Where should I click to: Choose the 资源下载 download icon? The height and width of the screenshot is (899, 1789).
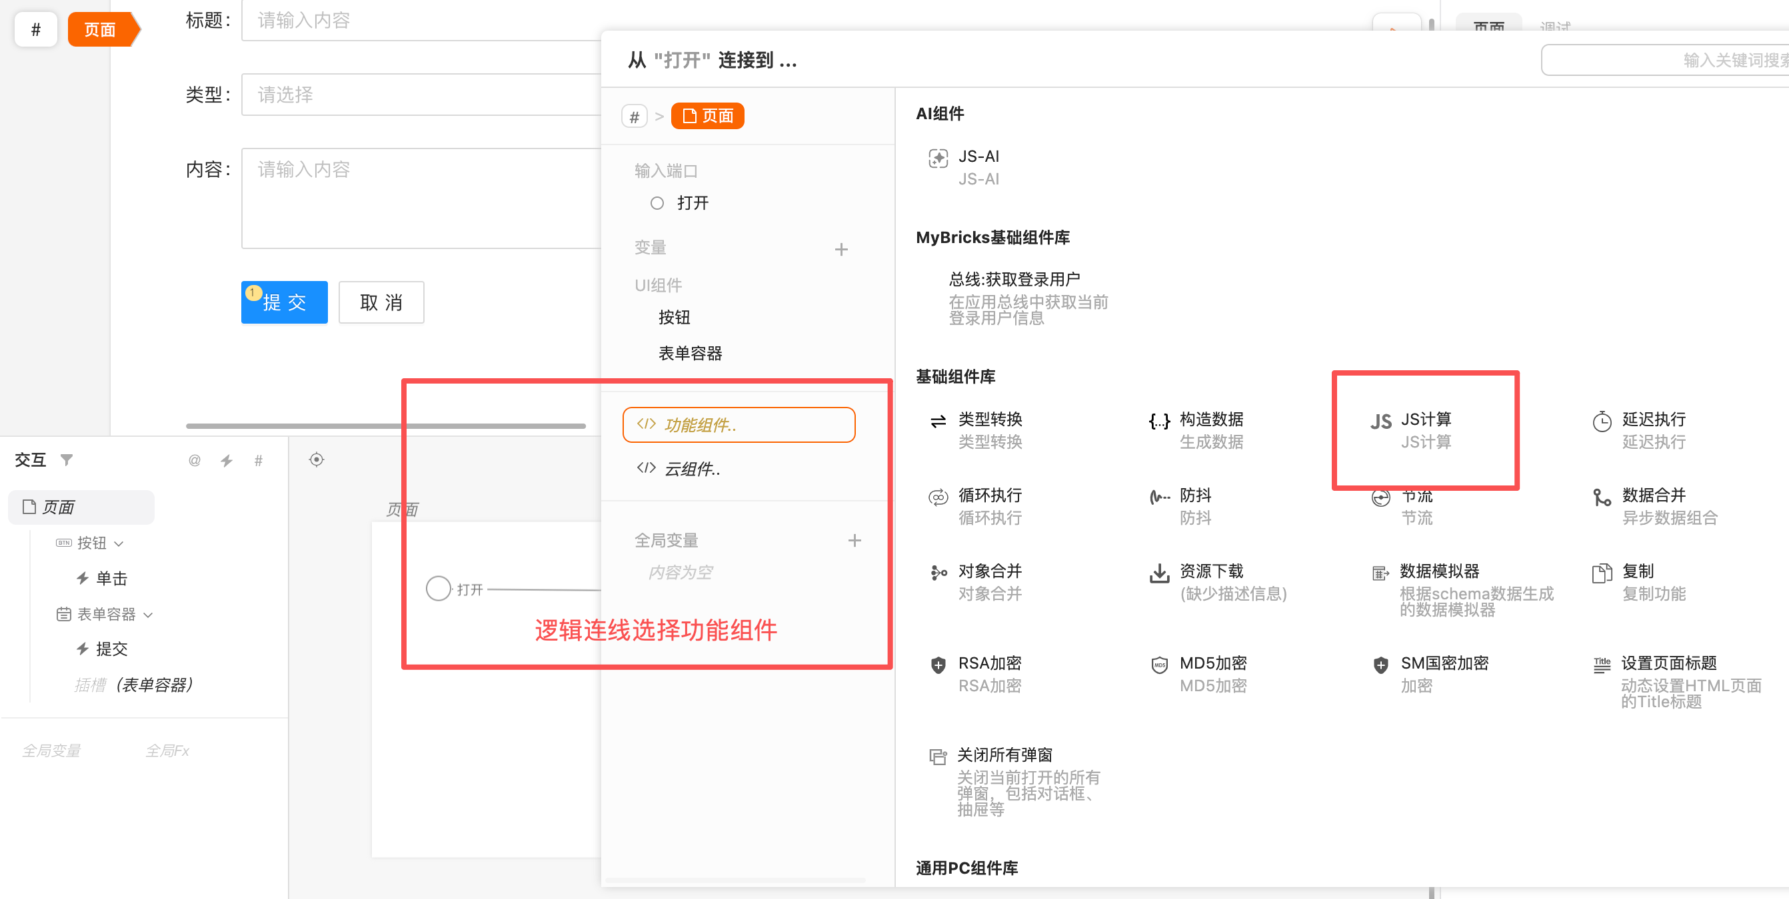click(1158, 573)
